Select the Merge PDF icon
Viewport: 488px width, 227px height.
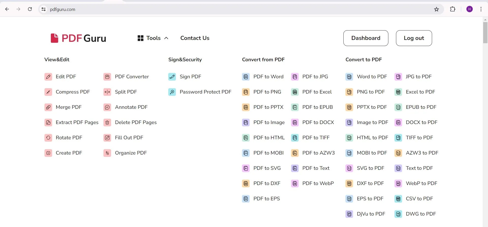[x=48, y=107]
